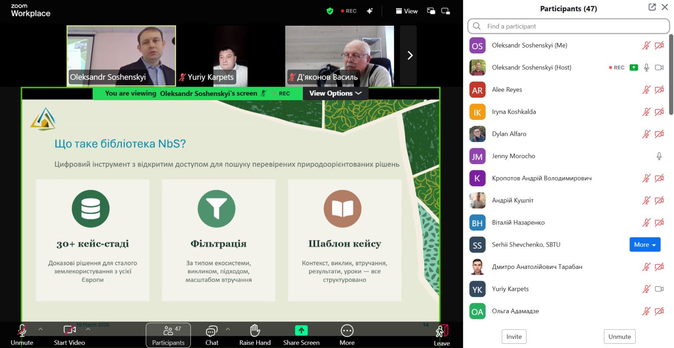Click the participants list scrollbar

pyautogui.click(x=671, y=76)
